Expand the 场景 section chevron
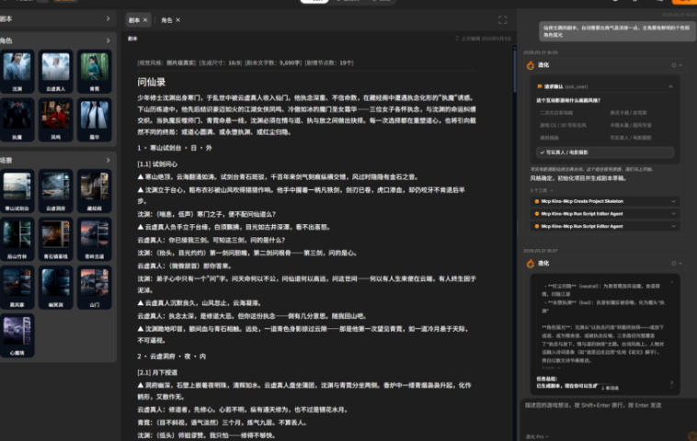697x441 pixels. pos(108,160)
